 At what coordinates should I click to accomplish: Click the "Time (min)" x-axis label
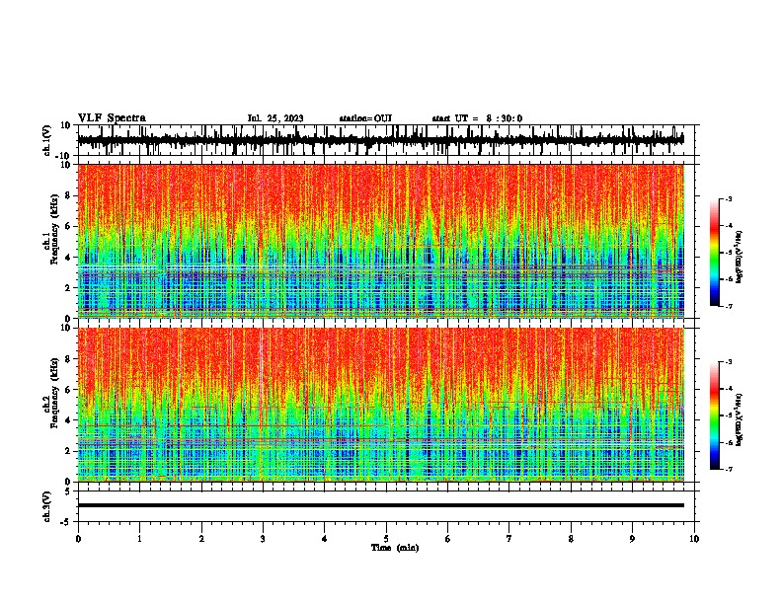click(395, 548)
